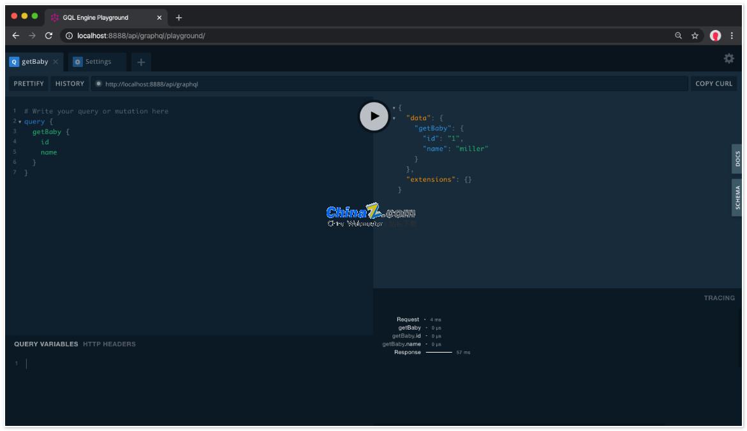The height and width of the screenshot is (431, 747).
Task: Click the getBaby.name tracing row
Action: tap(411, 344)
